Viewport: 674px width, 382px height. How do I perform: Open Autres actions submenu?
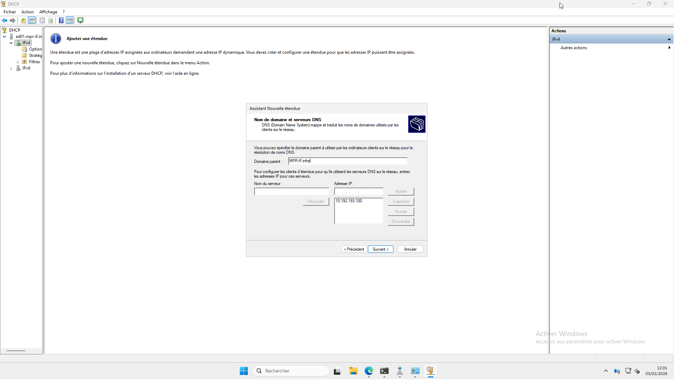574,48
